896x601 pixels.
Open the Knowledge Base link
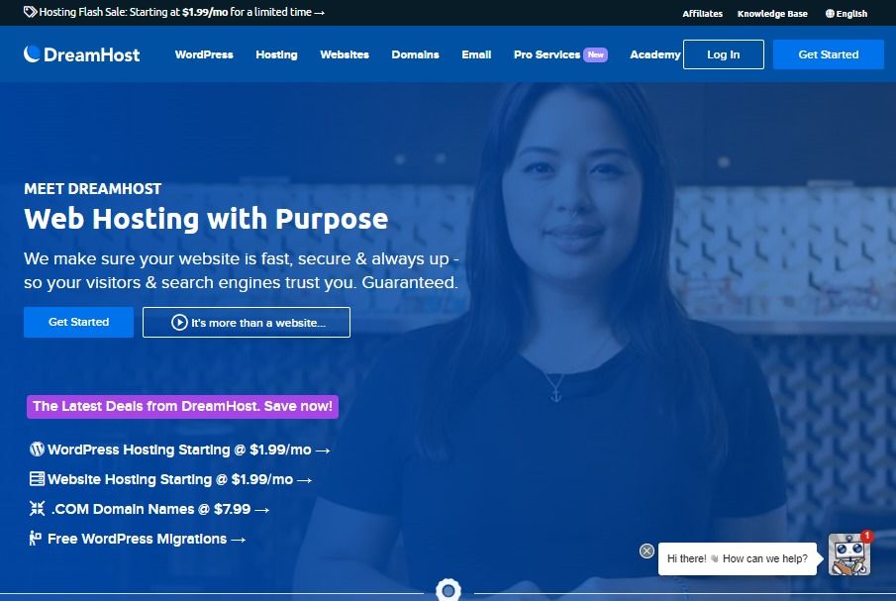tap(772, 14)
